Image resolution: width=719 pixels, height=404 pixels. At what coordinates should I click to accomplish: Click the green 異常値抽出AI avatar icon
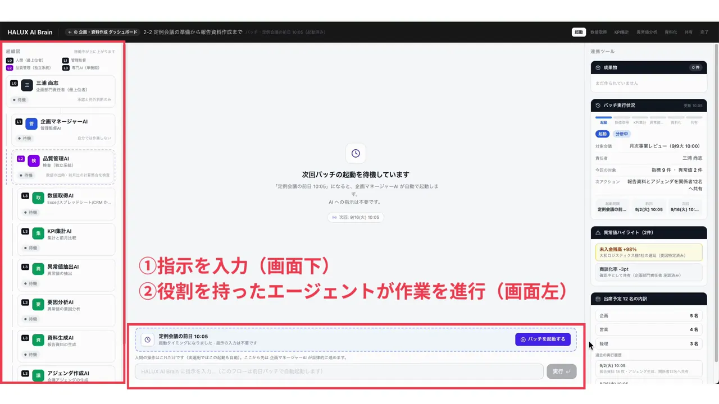[38, 269]
